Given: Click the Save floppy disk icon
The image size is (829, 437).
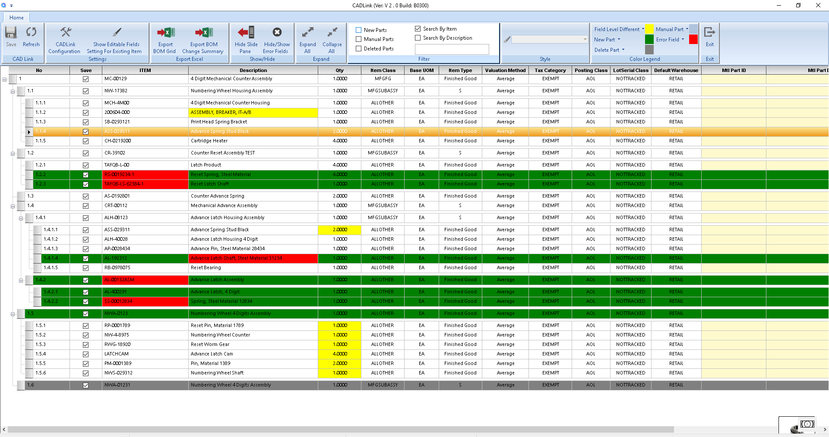Looking at the screenshot, I should (11, 33).
